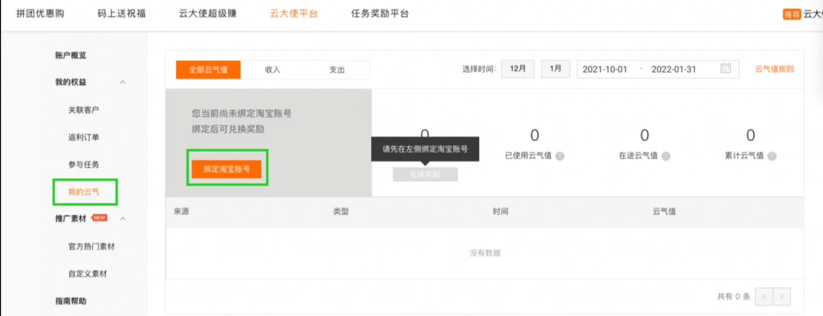Click the 在途云气值 label
The image size is (823, 316).
[x=638, y=156]
